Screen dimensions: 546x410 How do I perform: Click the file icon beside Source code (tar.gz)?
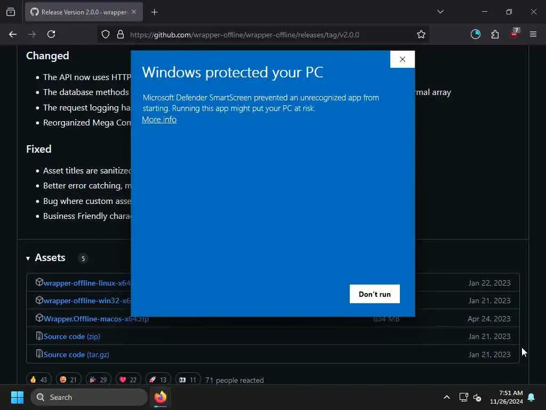(39, 353)
